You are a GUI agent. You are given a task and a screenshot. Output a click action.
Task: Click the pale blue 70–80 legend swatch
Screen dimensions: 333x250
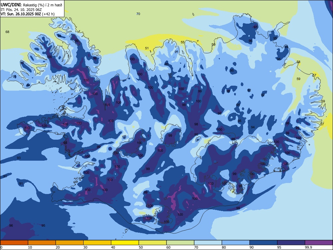point(208,243)
